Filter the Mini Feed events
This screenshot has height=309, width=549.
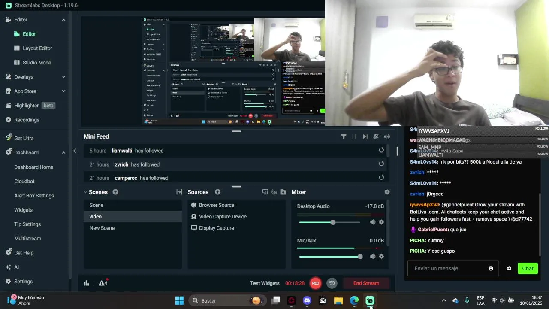[344, 136]
